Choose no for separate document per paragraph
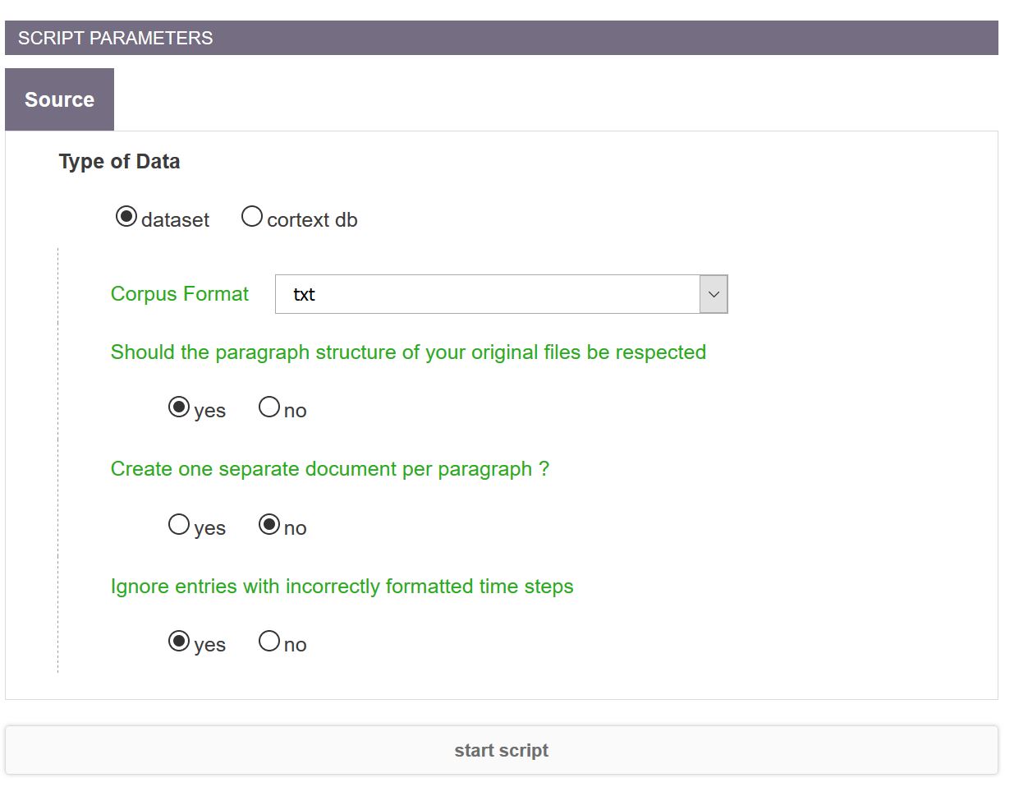The height and width of the screenshot is (787, 1028). tap(269, 525)
